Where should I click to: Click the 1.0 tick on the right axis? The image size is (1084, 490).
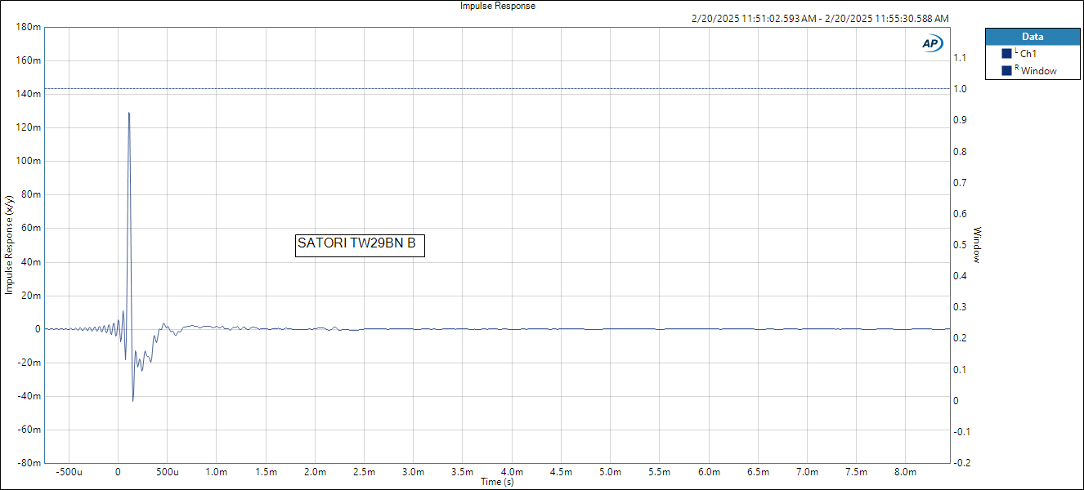(x=961, y=89)
